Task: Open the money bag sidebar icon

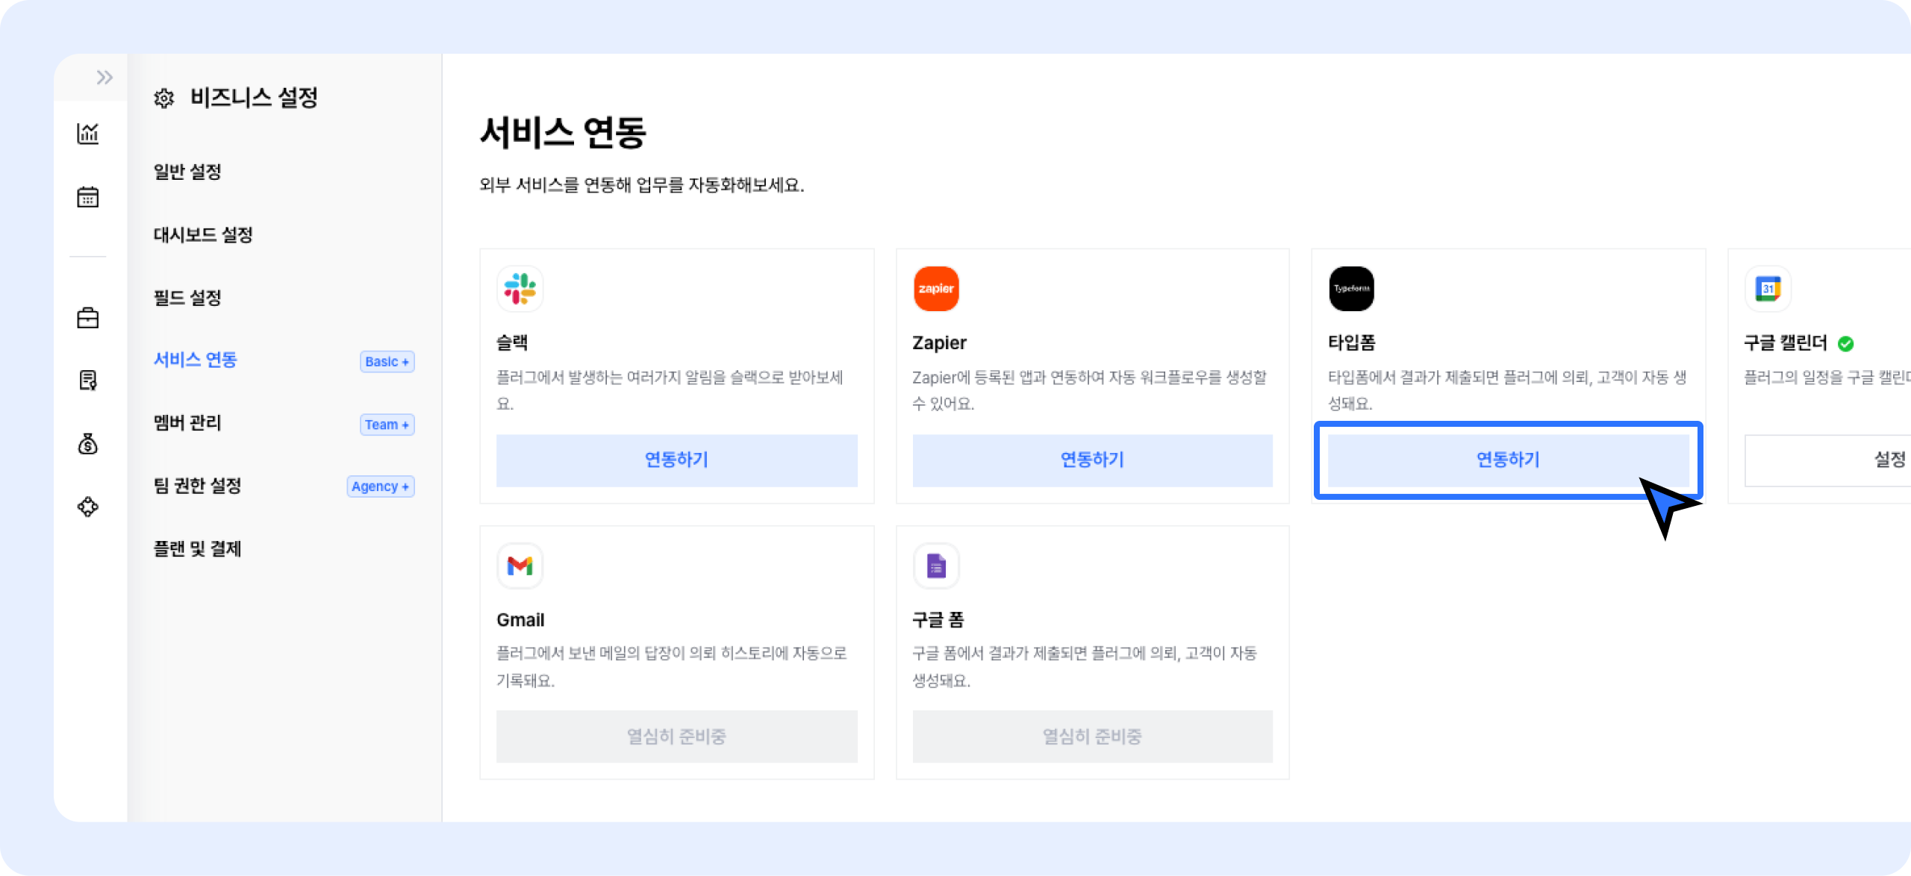Action: (88, 444)
